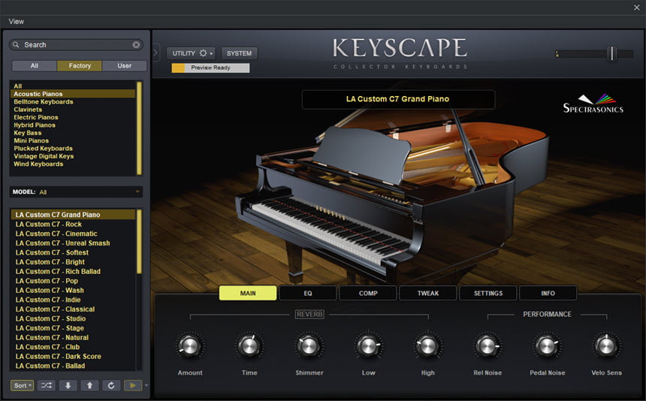The width and height of the screenshot is (646, 401).
Task: Select Hybrid Pianos category
Action: [x=73, y=125]
